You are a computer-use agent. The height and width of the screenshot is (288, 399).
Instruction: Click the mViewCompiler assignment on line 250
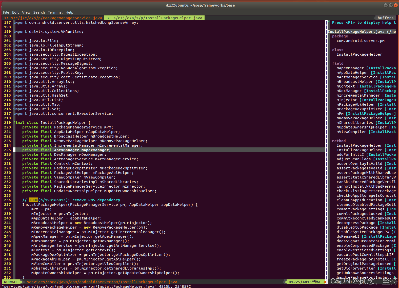(x=85, y=264)
